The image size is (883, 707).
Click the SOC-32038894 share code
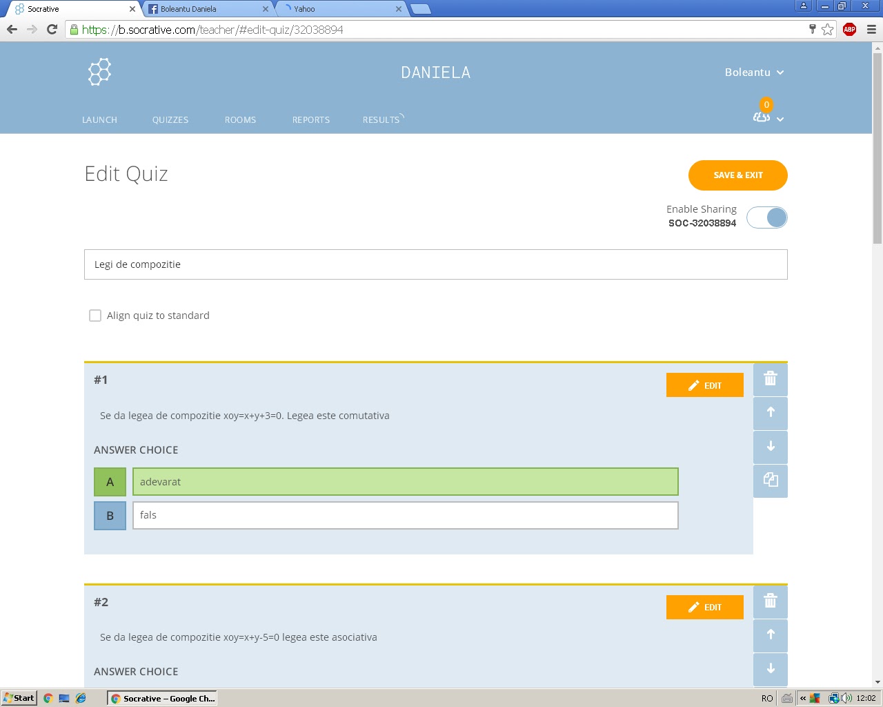702,223
